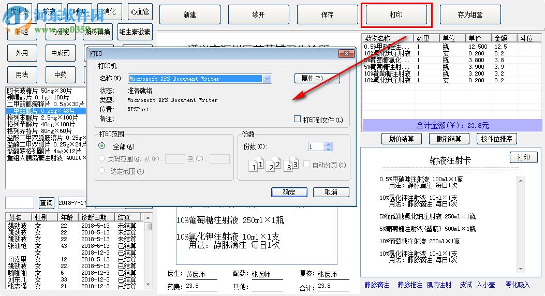Open the 中成药 drug category
Screen dimensions: 545x296
tap(61, 53)
